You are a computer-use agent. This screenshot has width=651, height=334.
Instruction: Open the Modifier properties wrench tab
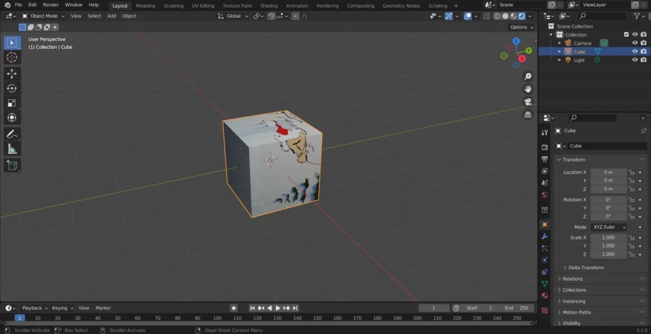click(x=545, y=236)
